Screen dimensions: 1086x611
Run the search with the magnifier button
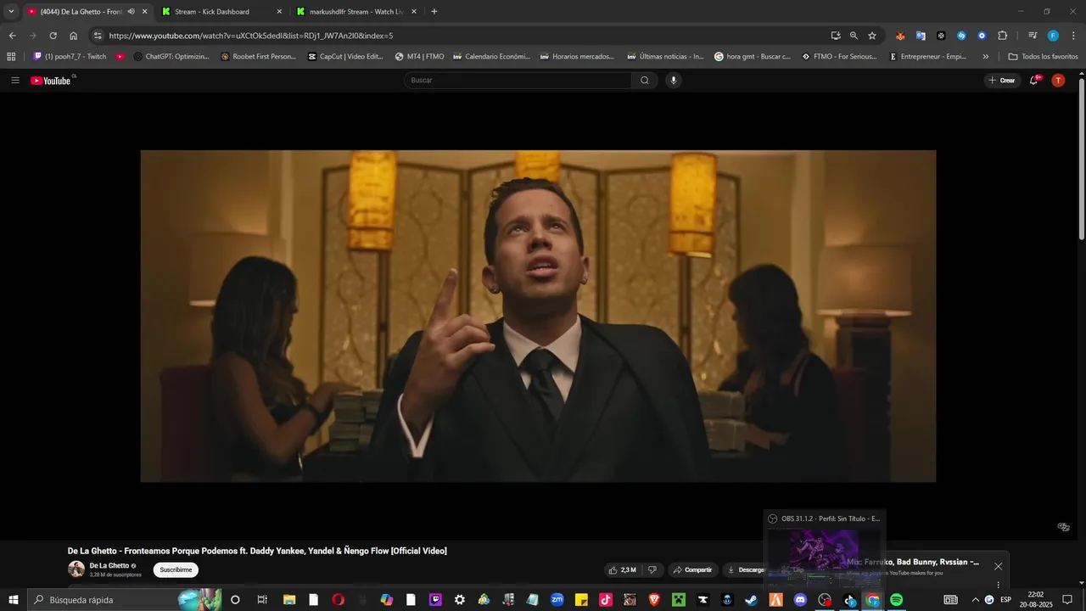645,81
